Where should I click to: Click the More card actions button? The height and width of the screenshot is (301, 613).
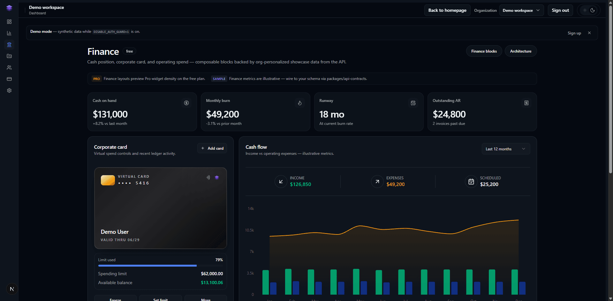[206, 298]
